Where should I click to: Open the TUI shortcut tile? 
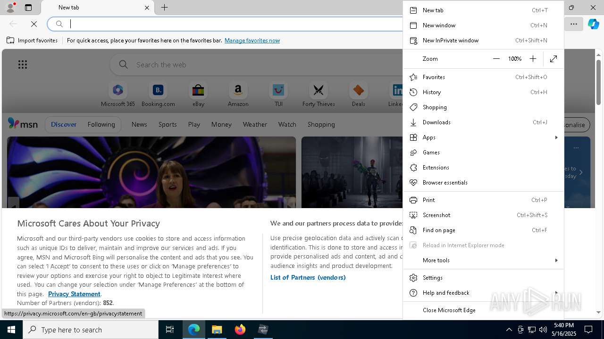pyautogui.click(x=278, y=95)
